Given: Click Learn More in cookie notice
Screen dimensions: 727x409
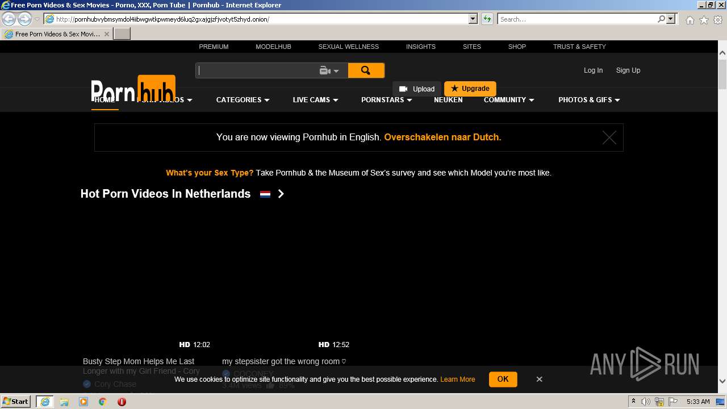Looking at the screenshot, I should (457, 379).
